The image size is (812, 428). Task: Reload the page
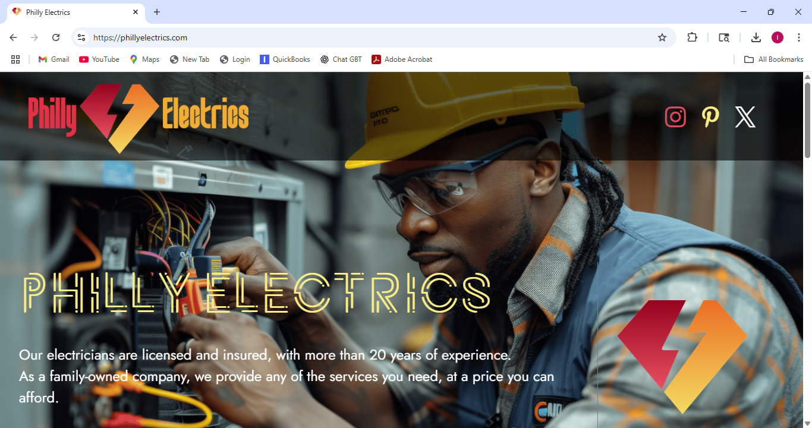point(56,37)
